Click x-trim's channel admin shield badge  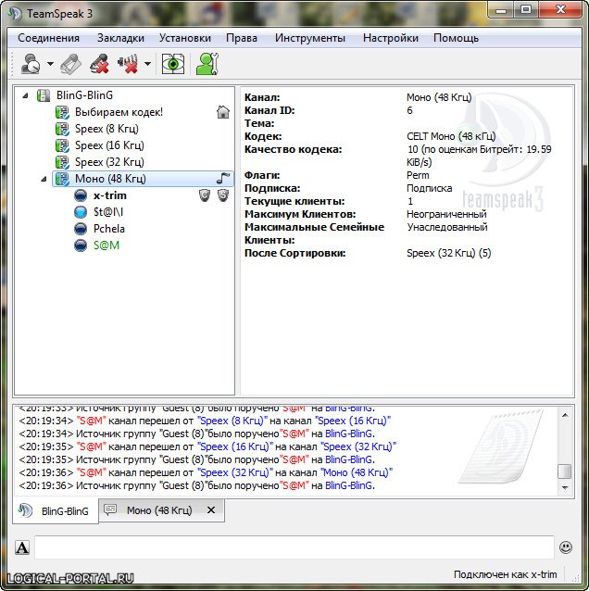[x=205, y=195]
